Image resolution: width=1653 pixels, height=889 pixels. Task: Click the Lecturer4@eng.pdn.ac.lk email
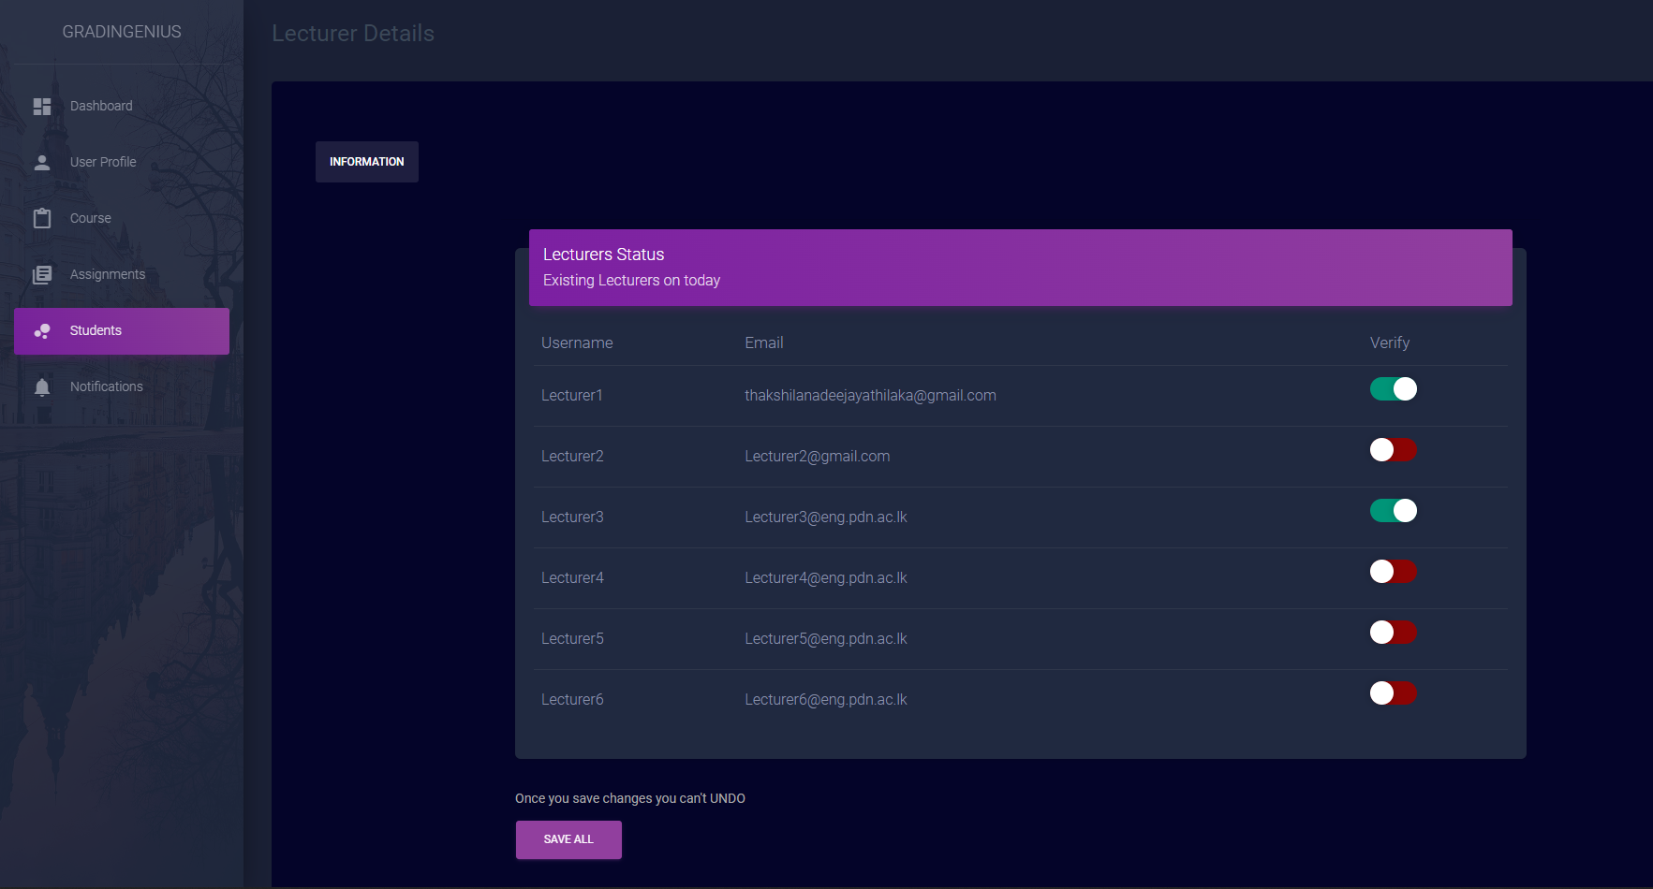click(826, 578)
